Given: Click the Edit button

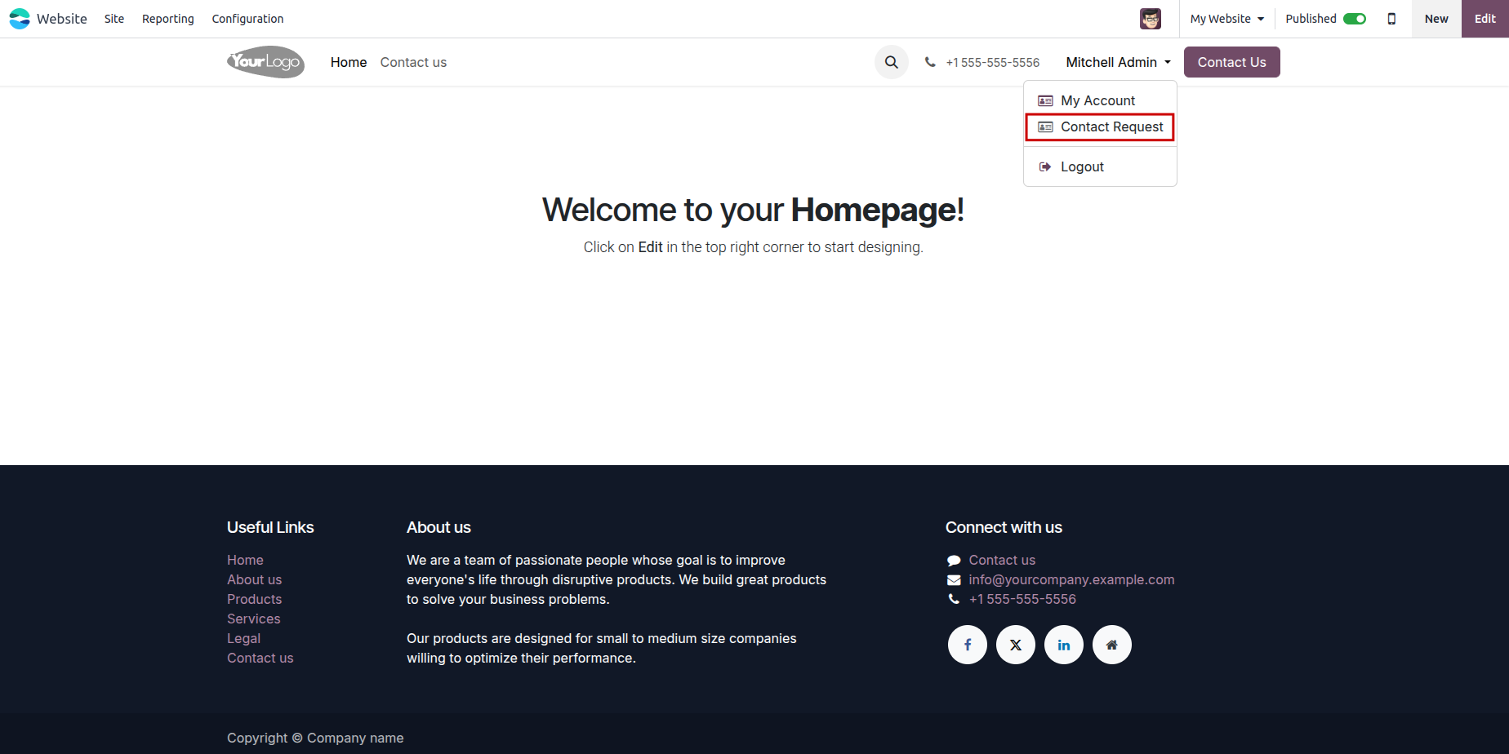Looking at the screenshot, I should click(x=1485, y=19).
